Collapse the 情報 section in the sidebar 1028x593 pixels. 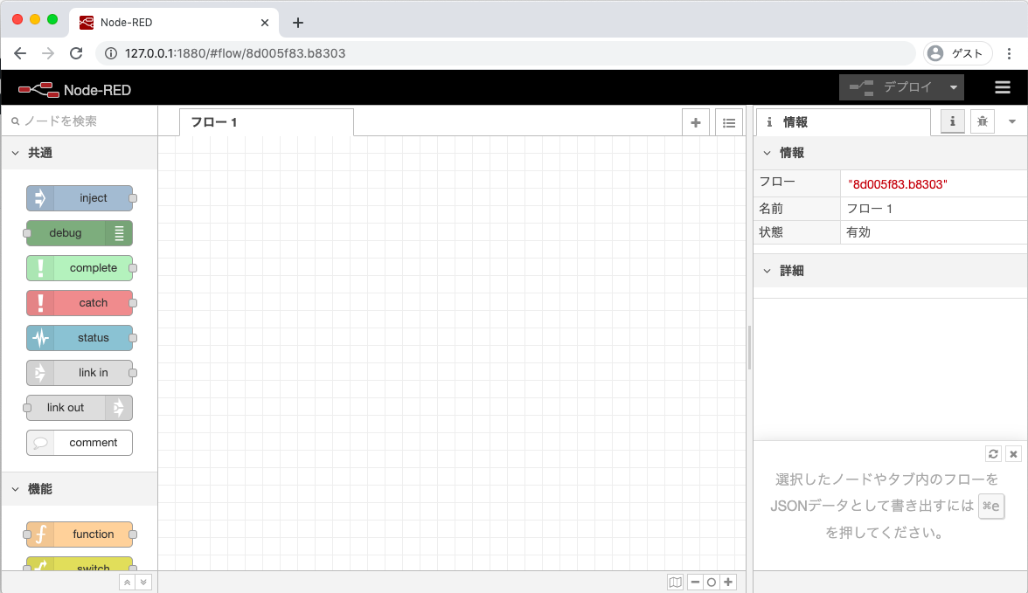coord(768,152)
